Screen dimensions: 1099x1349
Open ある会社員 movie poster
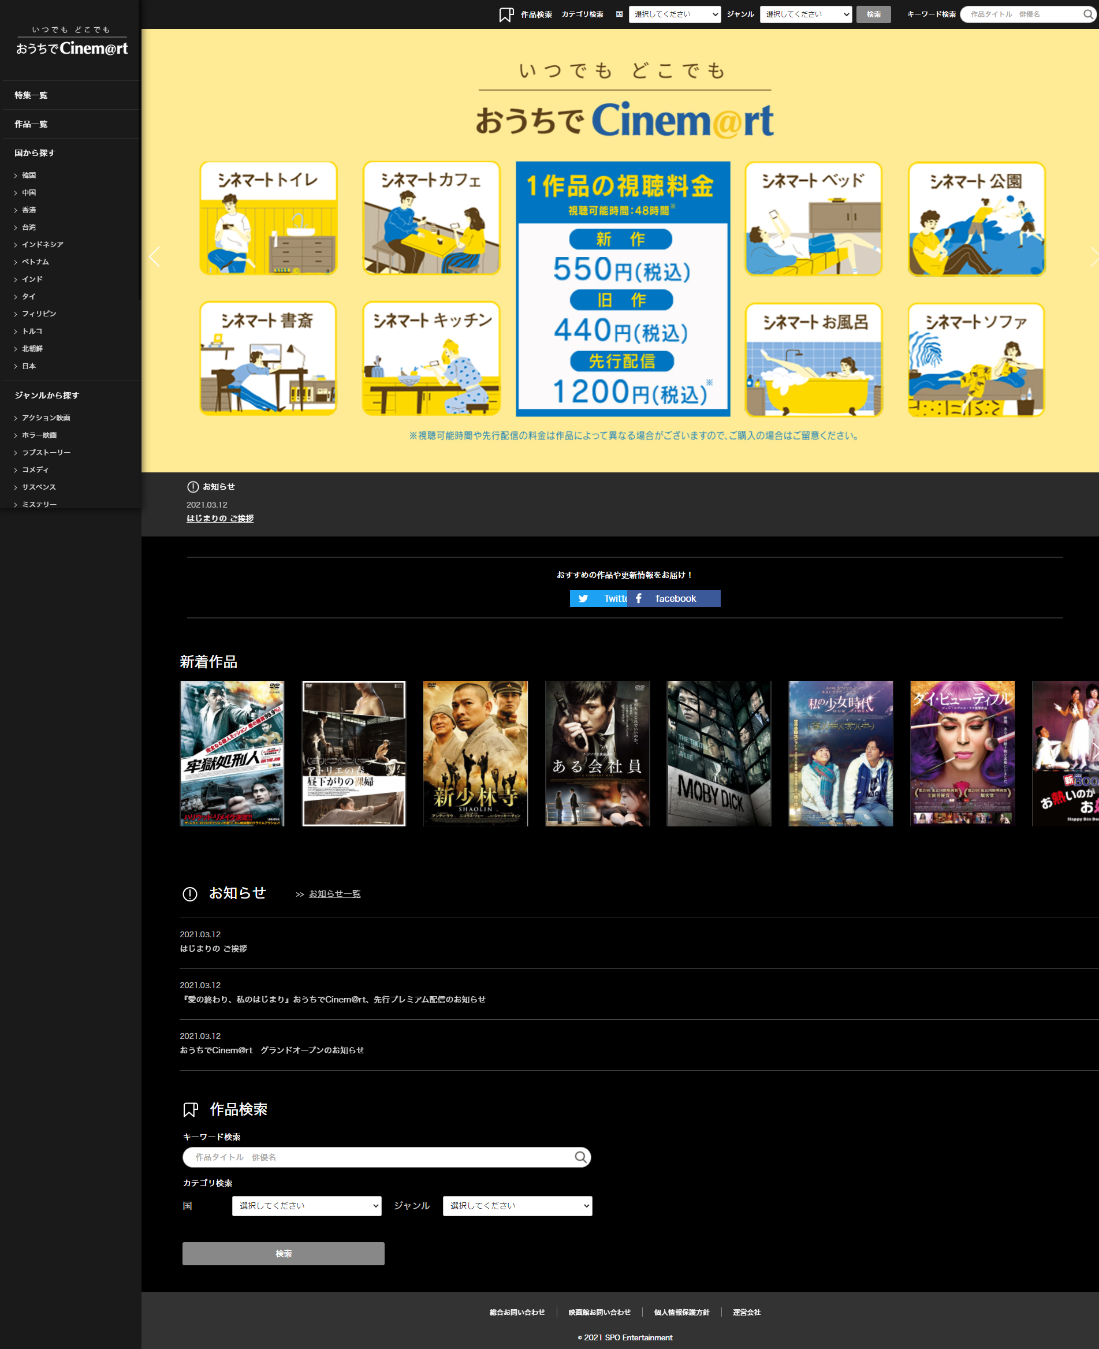click(x=598, y=753)
